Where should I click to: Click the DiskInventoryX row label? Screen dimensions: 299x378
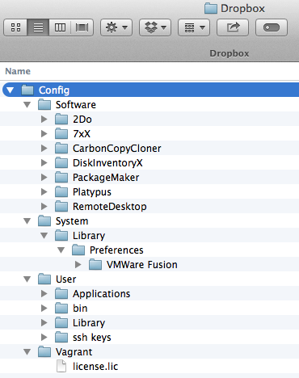tap(107, 163)
